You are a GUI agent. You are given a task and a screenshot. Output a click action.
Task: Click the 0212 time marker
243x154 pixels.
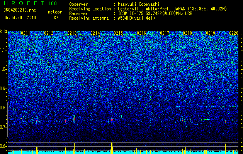pyautogui.click(x=49, y=33)
